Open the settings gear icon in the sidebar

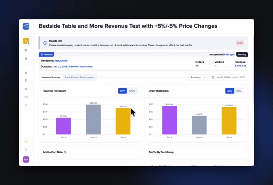[26, 73]
